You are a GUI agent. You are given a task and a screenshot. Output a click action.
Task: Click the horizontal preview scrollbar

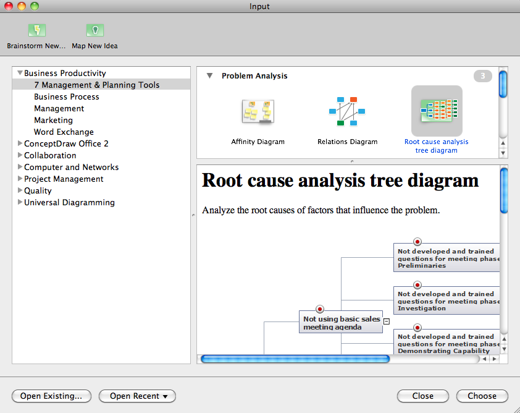[x=295, y=359]
